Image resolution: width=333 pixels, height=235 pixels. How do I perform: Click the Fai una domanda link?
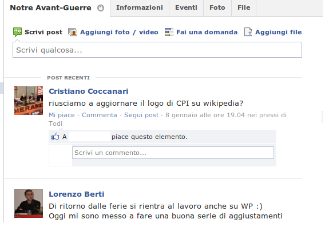[x=207, y=32]
